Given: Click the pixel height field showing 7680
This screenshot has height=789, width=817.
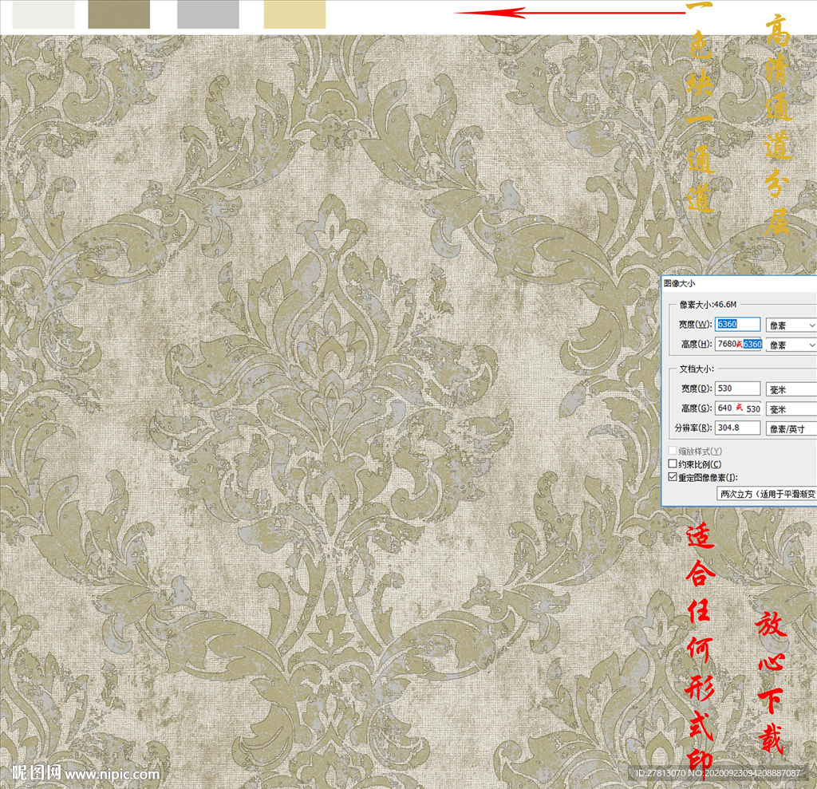Looking at the screenshot, I should (738, 344).
